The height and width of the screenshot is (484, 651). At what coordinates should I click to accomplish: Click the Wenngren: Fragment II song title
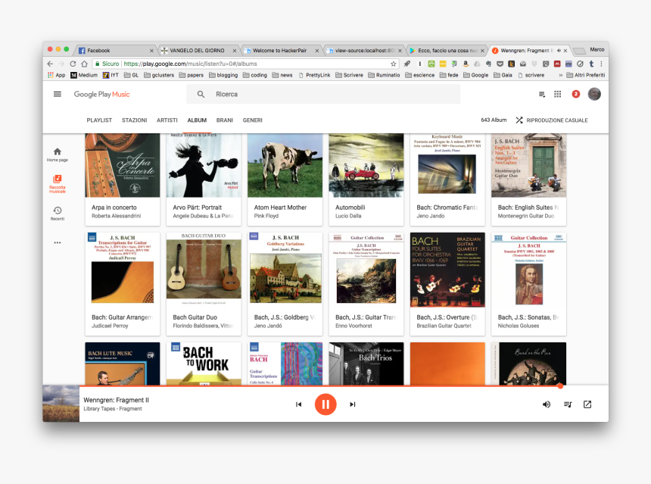116,400
